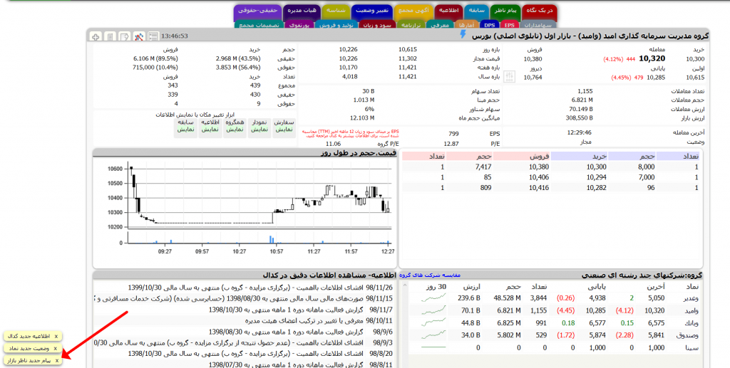Viewport: 730px width, 368px height.
Task: Close the اطلاعیه جدید کدال notification
Action: [56, 337]
